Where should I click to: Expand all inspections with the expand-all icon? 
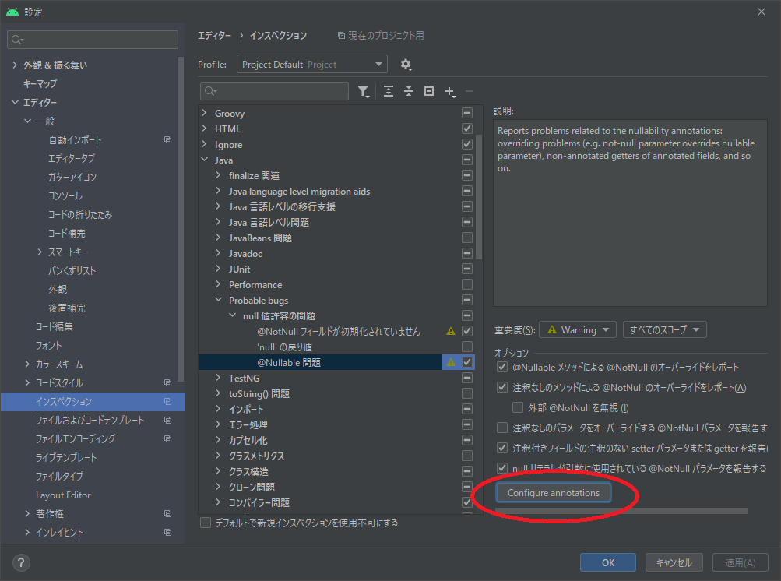388,91
